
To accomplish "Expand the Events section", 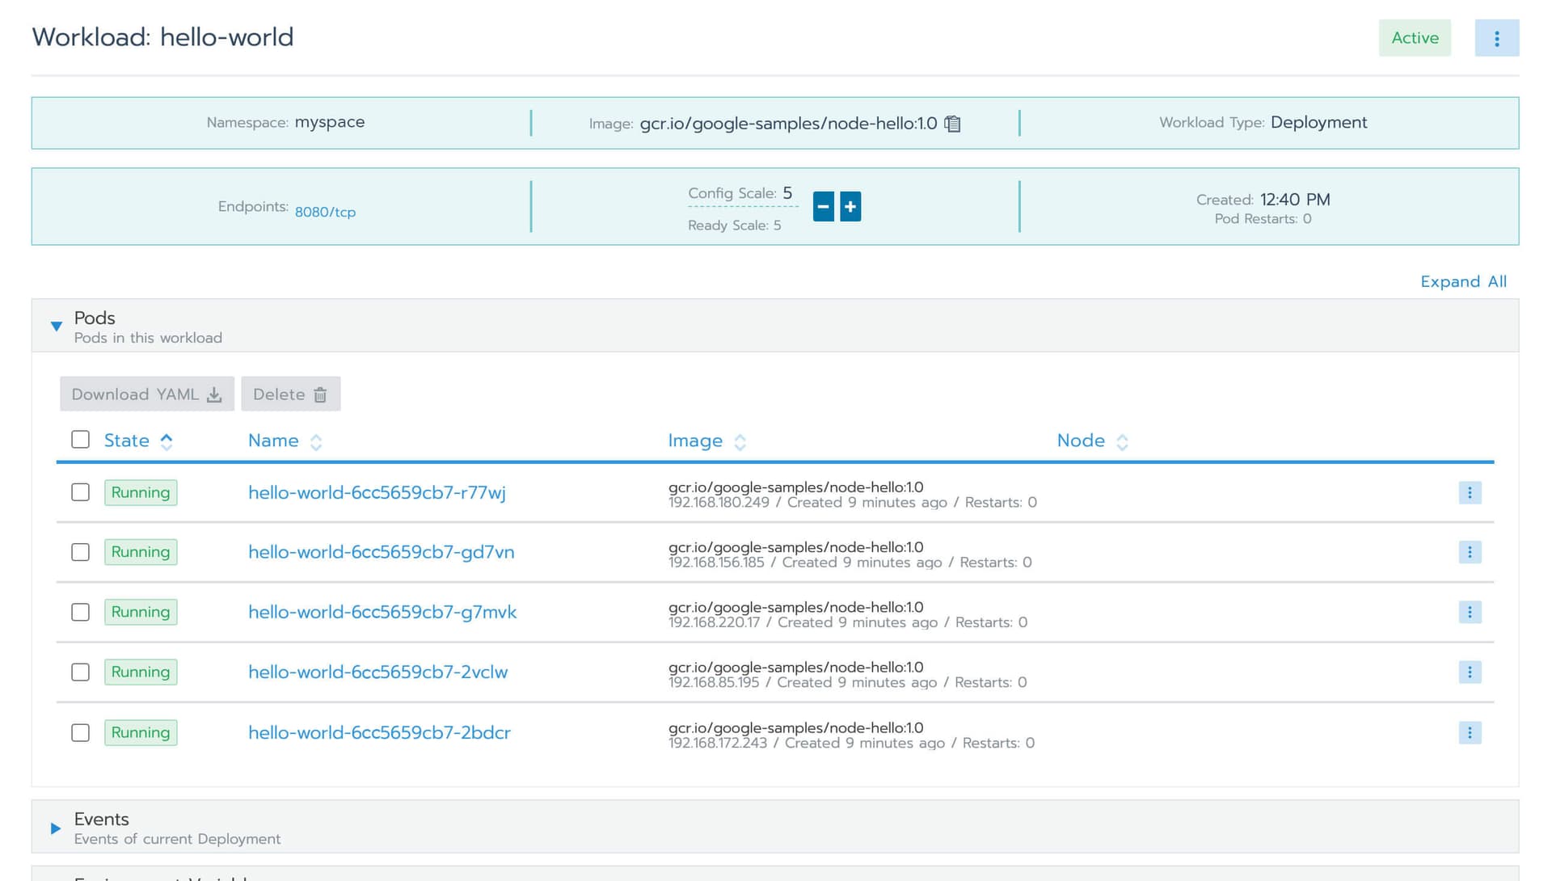I will tap(56, 828).
